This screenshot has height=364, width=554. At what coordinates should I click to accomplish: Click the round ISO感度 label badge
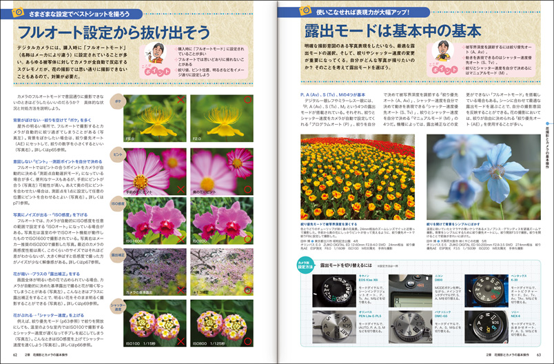coord(118,203)
